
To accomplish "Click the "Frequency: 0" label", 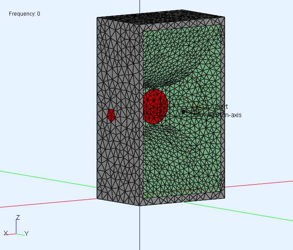I will 25,14.
